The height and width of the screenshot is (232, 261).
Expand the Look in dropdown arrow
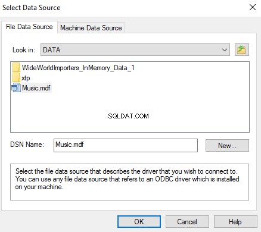(225, 50)
